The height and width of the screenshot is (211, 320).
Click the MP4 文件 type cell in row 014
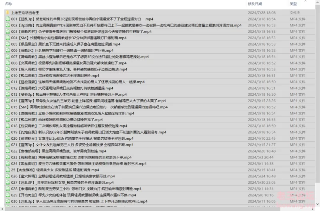pyautogui.click(x=298, y=101)
